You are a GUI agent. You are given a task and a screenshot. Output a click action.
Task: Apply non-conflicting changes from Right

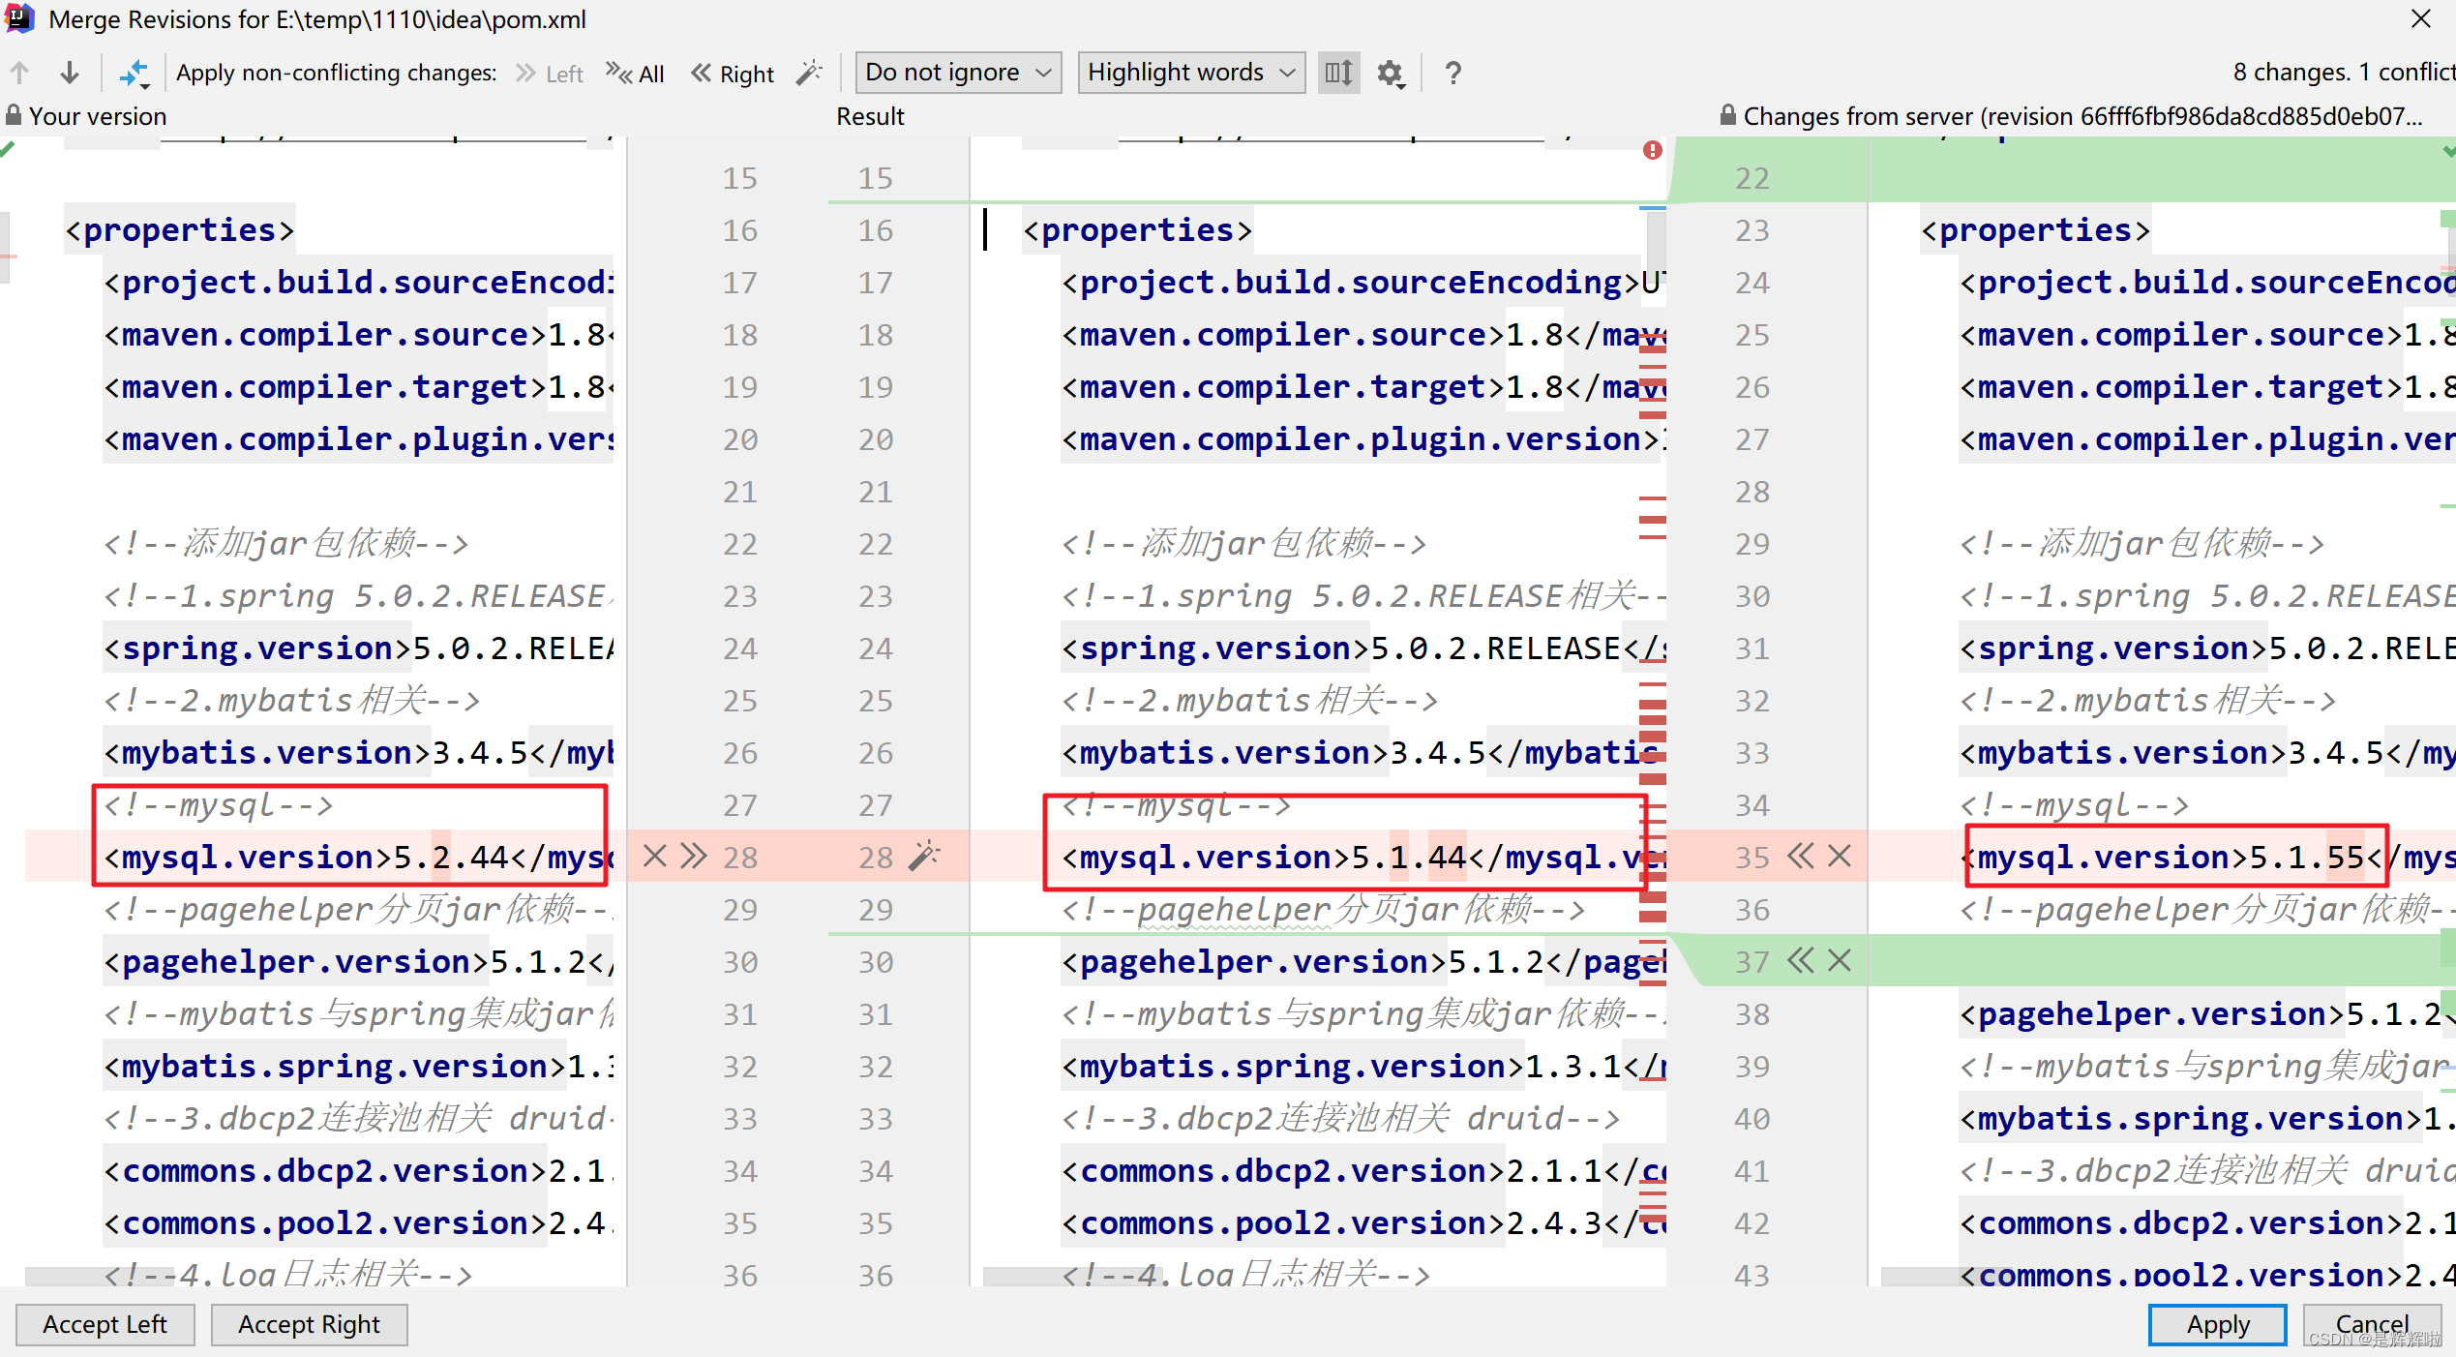coord(733,74)
